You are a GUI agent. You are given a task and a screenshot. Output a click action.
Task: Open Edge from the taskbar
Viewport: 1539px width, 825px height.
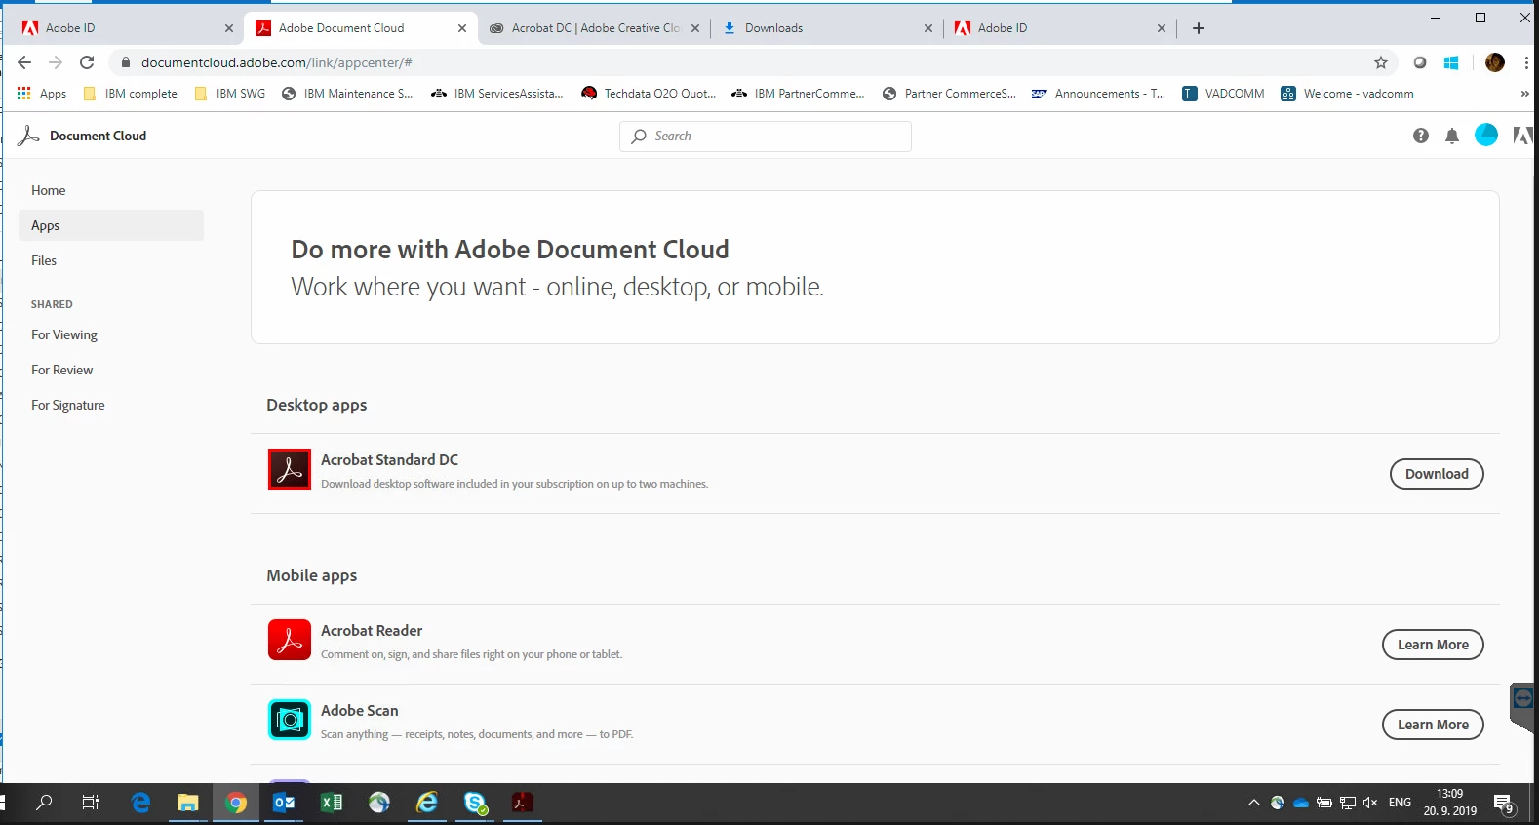[140, 803]
